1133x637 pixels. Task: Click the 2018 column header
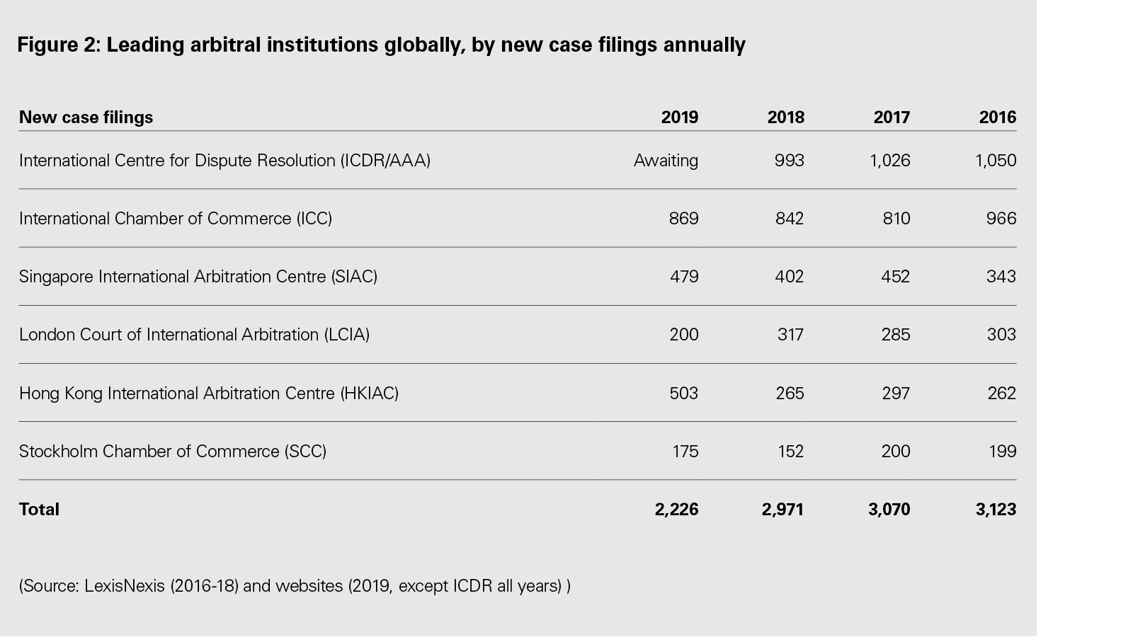pyautogui.click(x=785, y=117)
